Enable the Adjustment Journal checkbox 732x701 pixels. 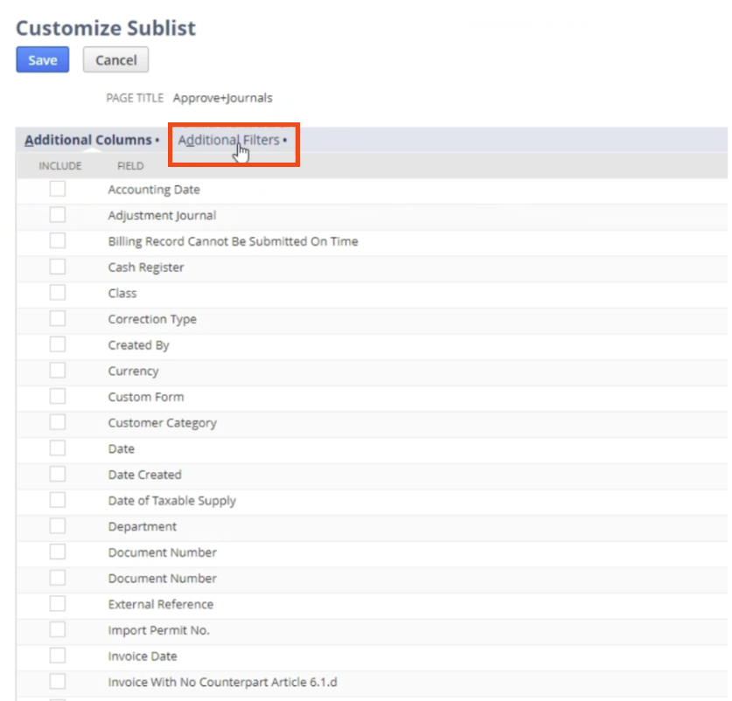pyautogui.click(x=58, y=215)
